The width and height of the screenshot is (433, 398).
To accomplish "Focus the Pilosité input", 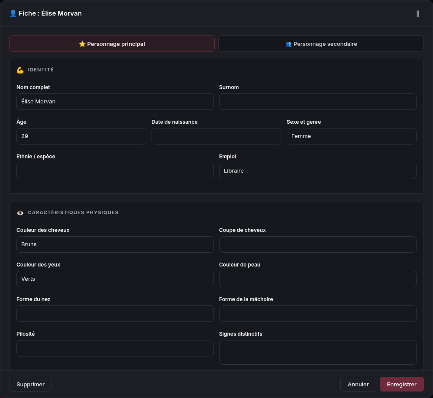I will [x=115, y=348].
